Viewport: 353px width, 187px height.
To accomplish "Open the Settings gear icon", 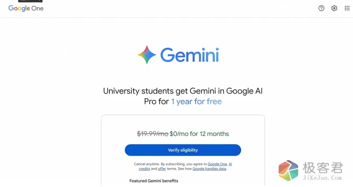I will [334, 8].
